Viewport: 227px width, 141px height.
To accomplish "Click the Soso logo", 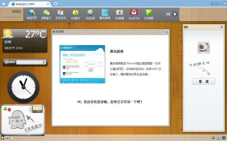I will pos(10,62).
